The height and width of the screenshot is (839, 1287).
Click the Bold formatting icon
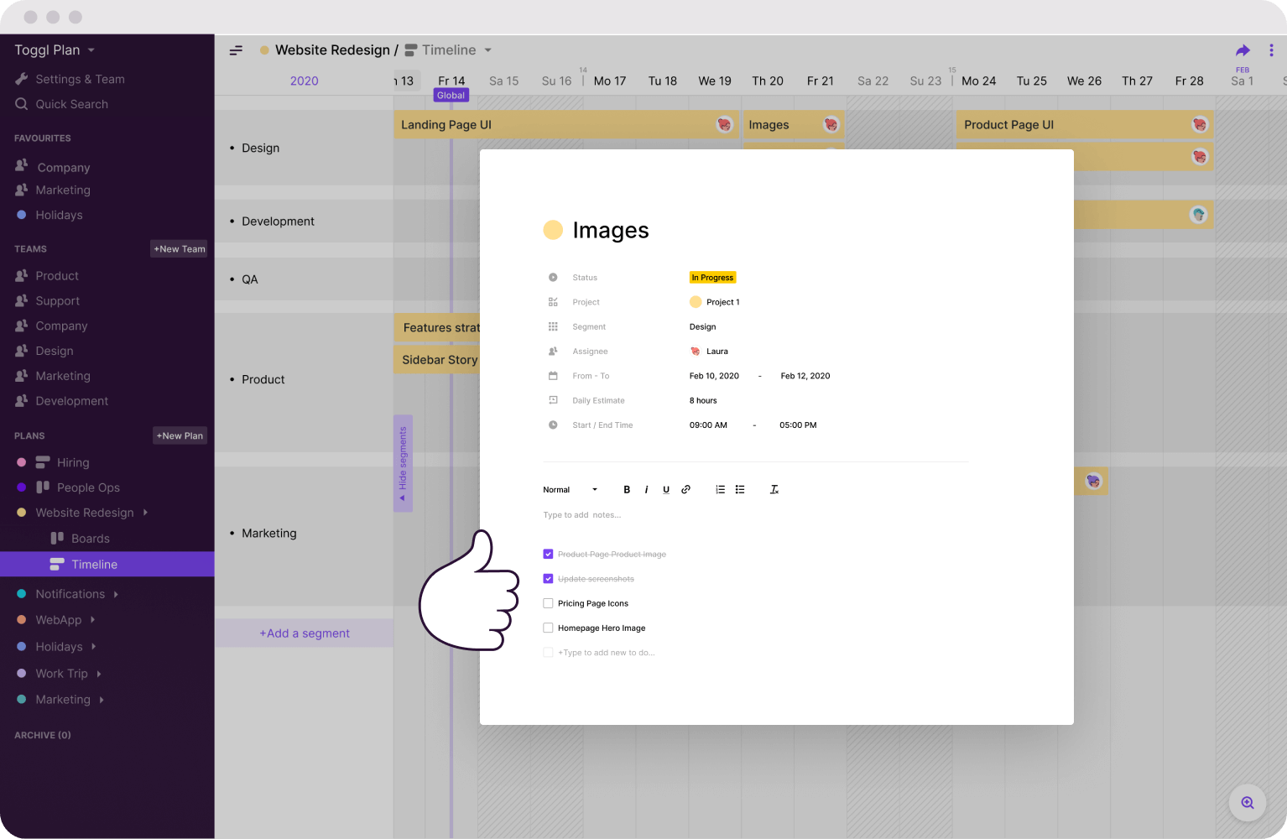627,490
